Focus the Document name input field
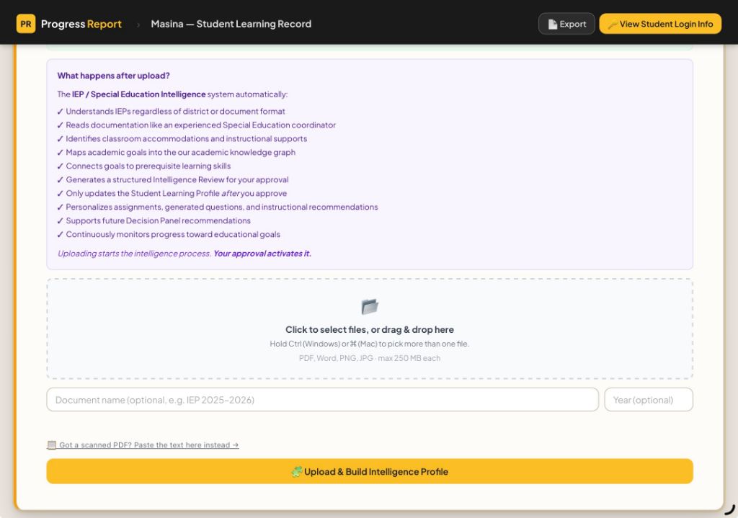The width and height of the screenshot is (738, 518). [322, 400]
